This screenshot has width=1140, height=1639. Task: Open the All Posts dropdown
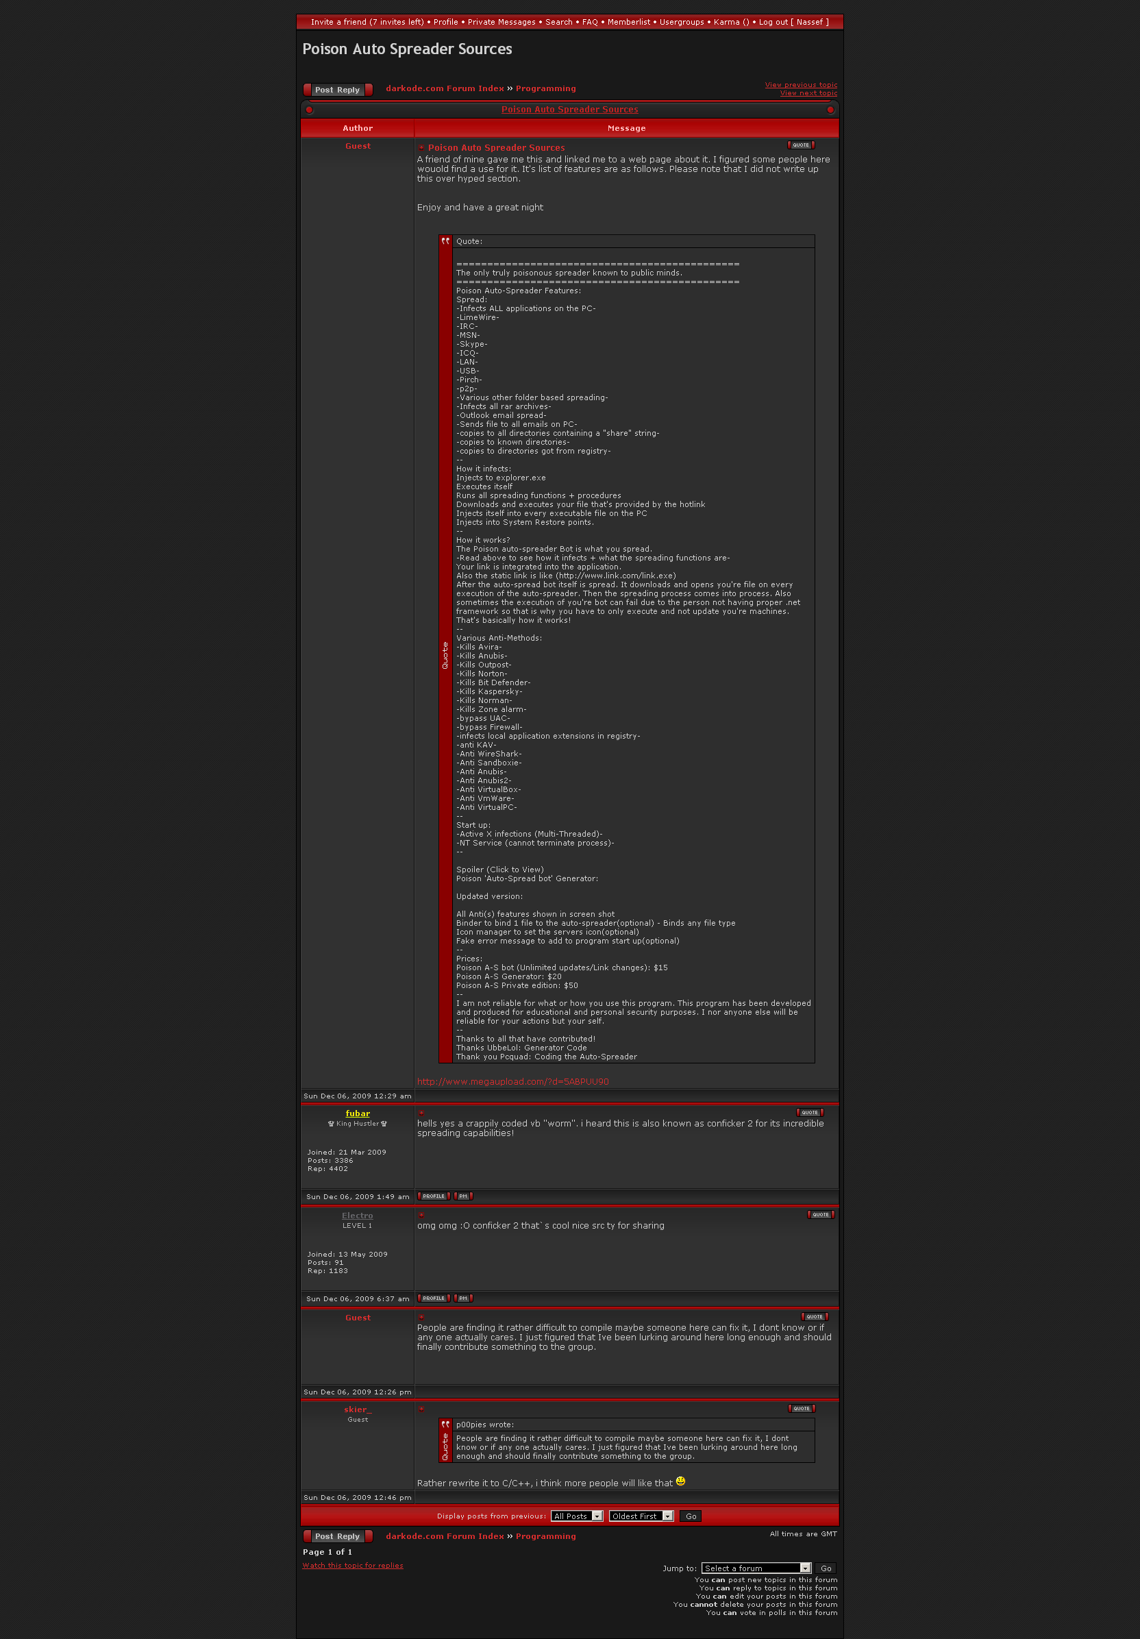577,1516
